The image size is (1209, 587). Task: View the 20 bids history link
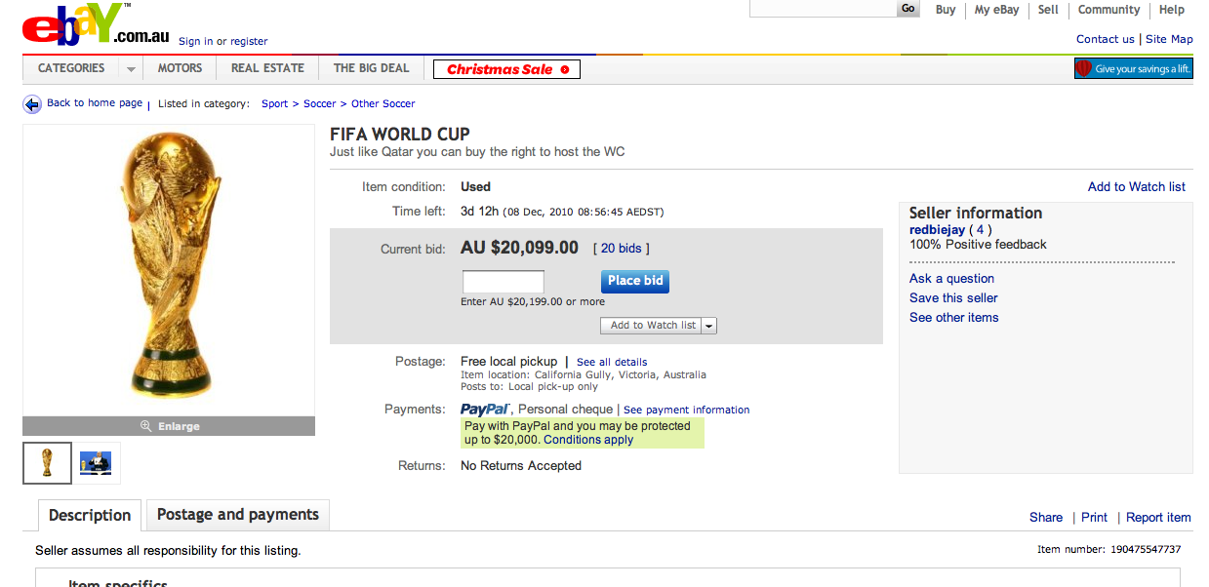tap(622, 249)
